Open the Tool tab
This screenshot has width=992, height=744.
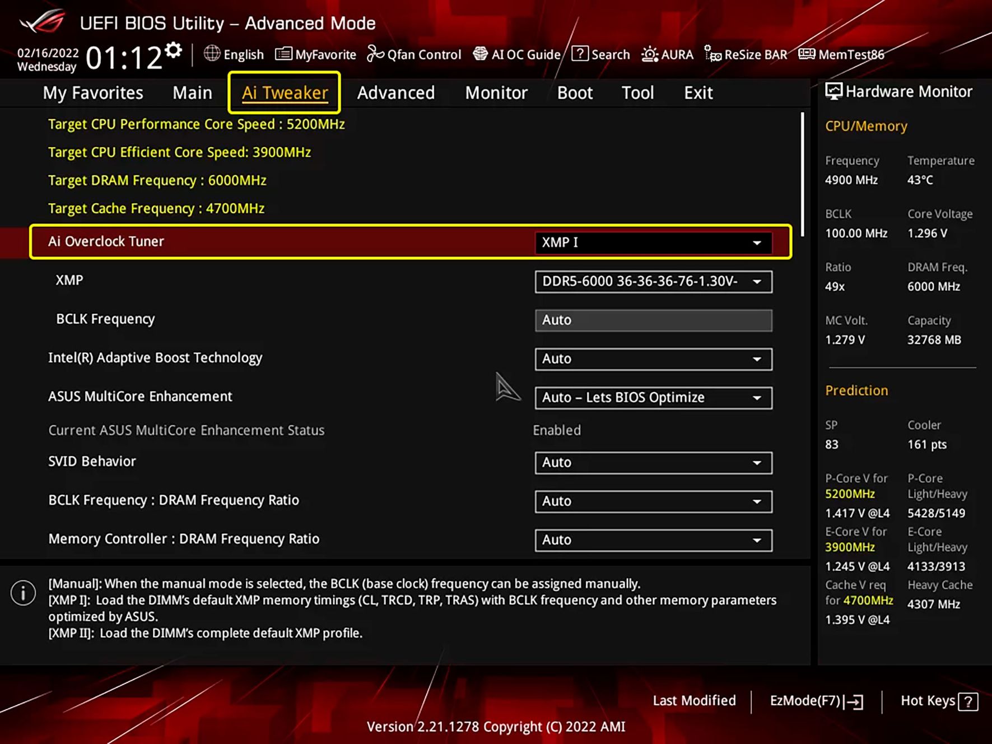tap(637, 92)
